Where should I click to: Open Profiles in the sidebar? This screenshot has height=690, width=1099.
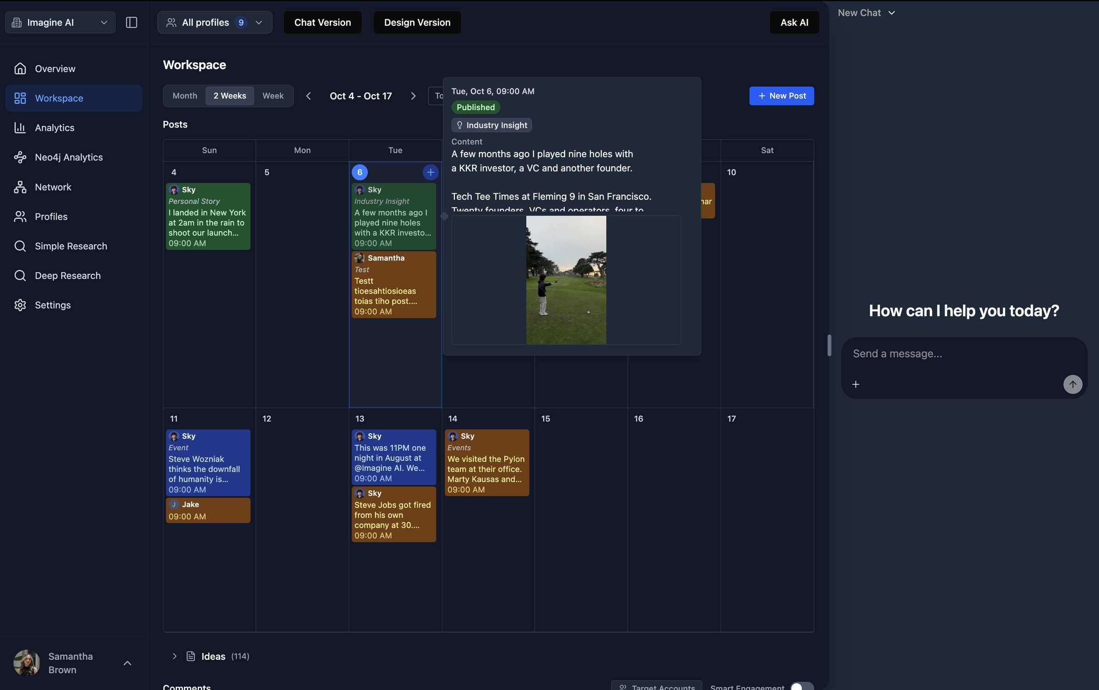[74, 216]
